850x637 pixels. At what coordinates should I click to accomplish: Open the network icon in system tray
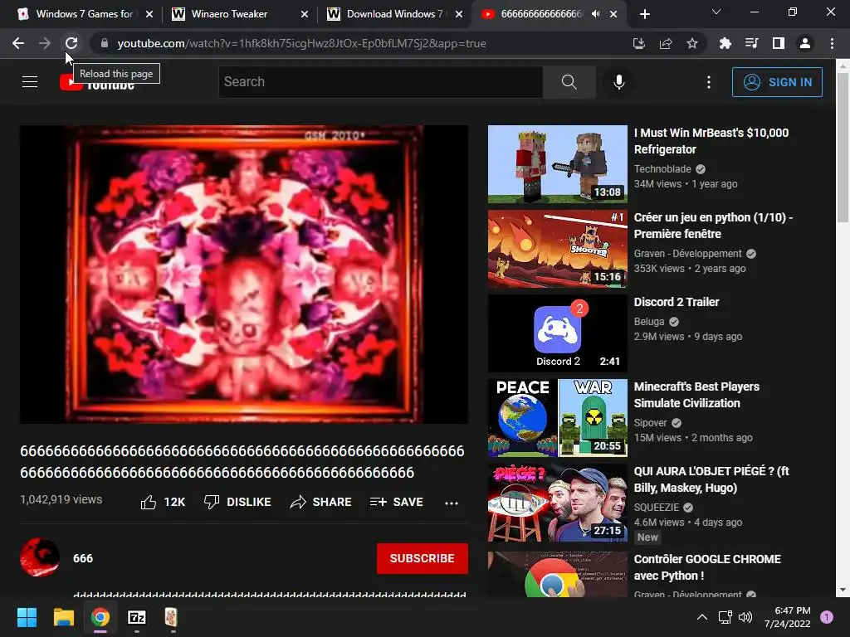click(x=725, y=617)
